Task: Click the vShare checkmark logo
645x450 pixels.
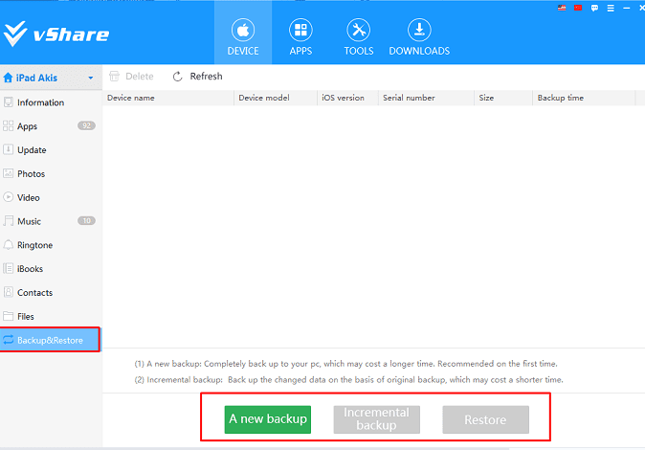Action: point(15,34)
